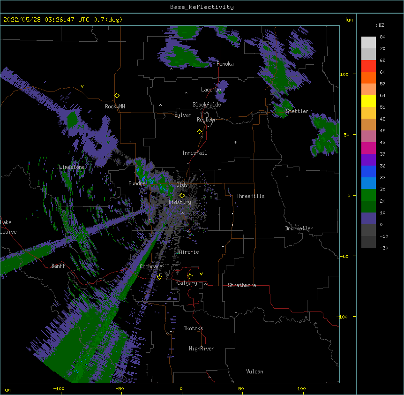Click the blue 33–36 dBZ legend swatch
Viewport: 404px width, 395px height.
point(368,171)
